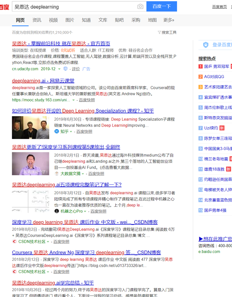Open the 百度首页 link
This screenshot has width=232, height=297.
coord(219,7)
